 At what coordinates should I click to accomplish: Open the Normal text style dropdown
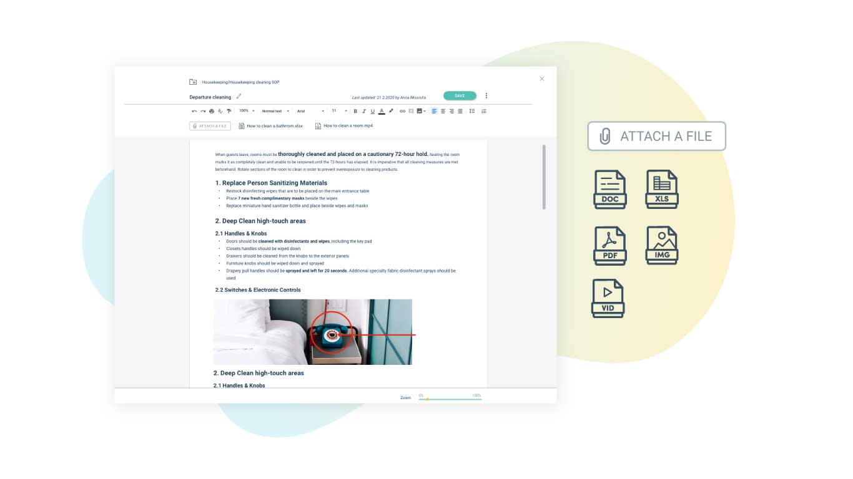[x=275, y=111]
